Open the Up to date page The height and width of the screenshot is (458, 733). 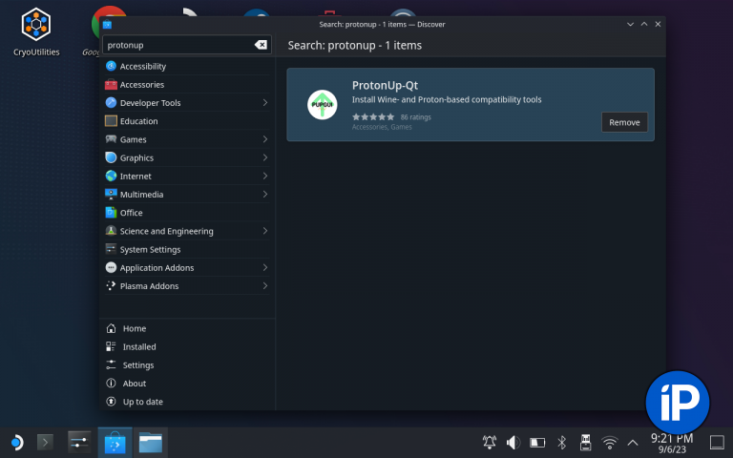pos(142,402)
